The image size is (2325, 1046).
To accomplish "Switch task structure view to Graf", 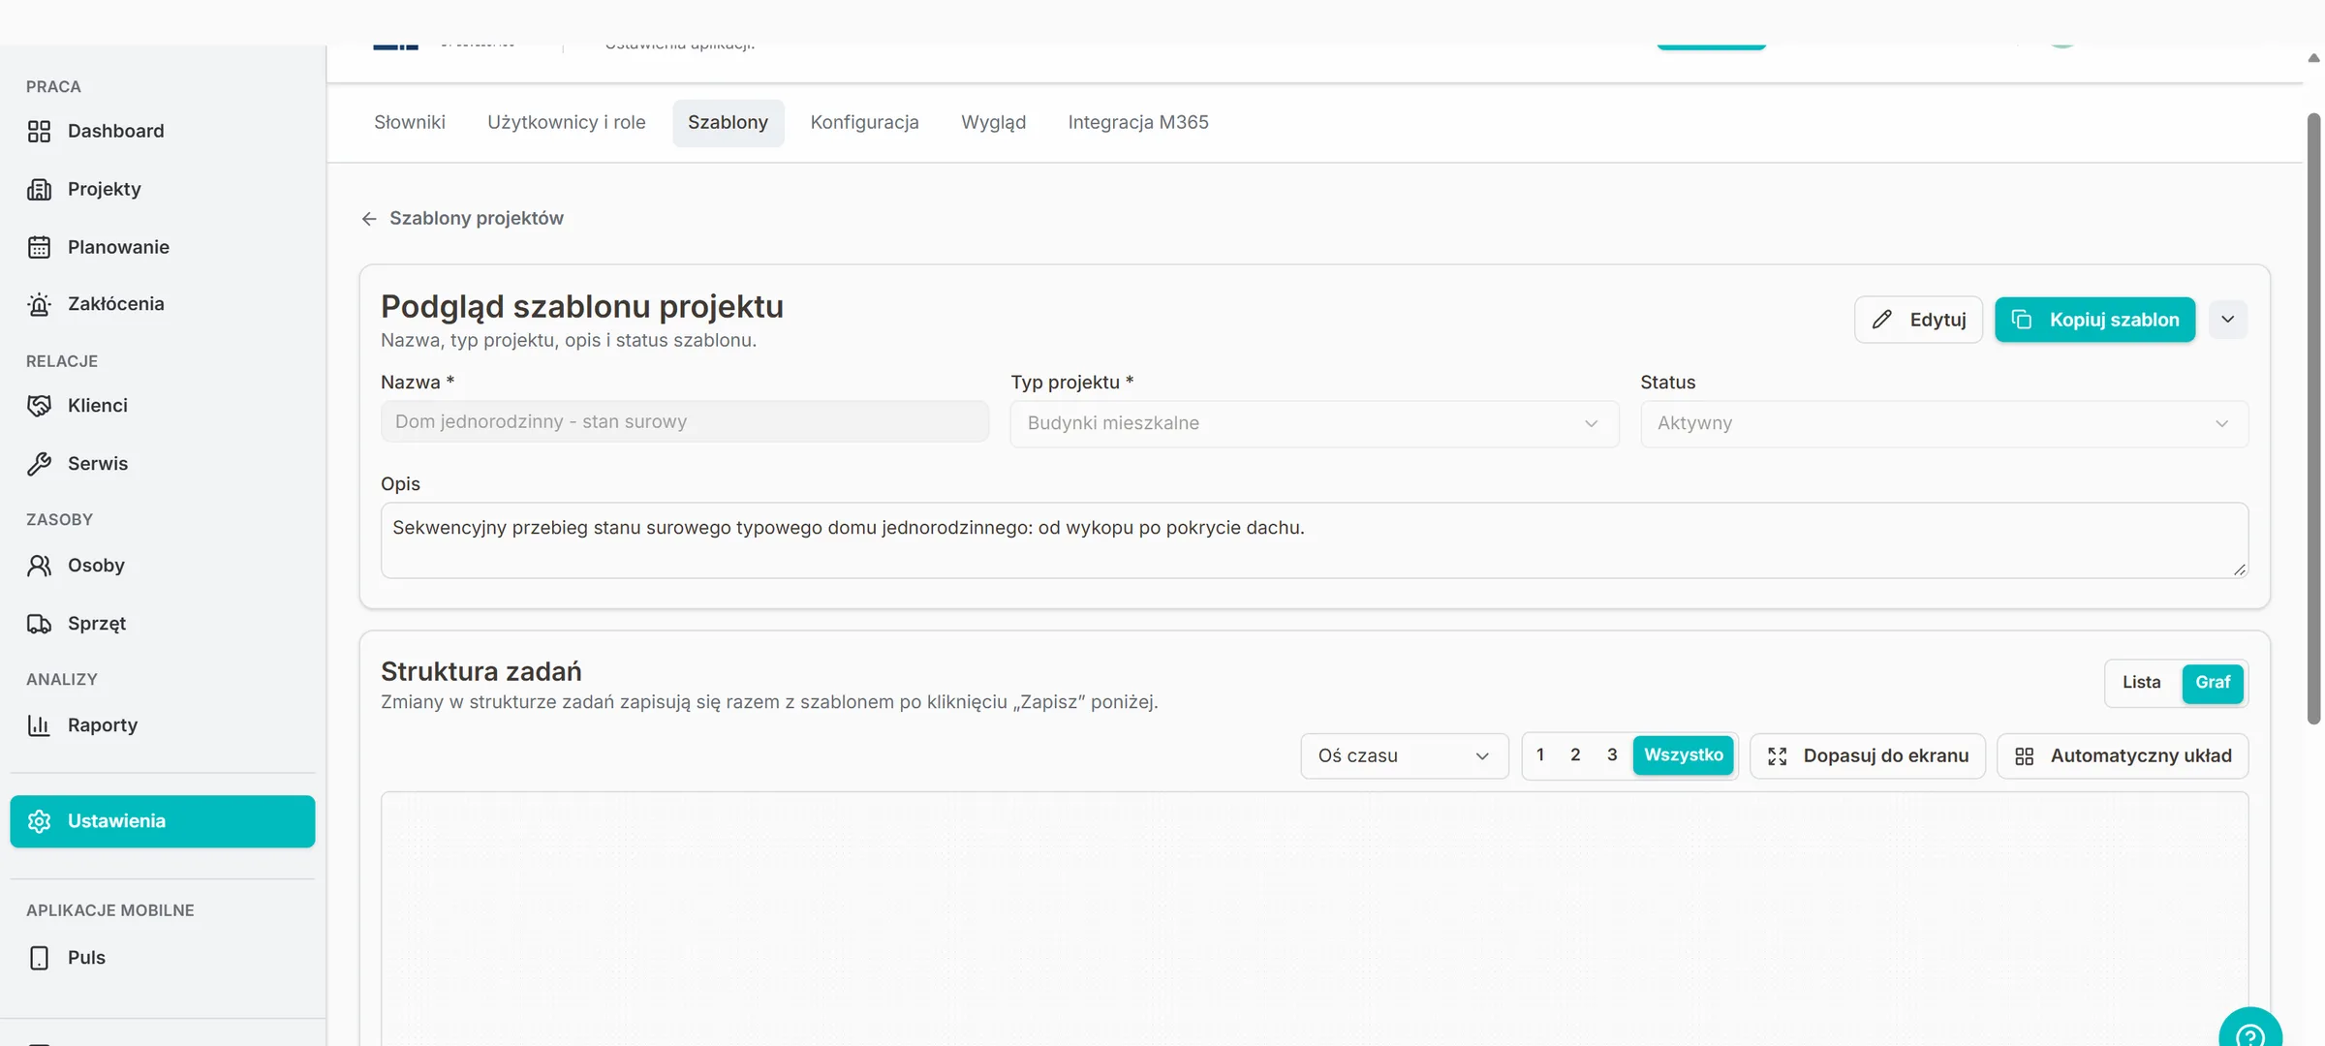I will pyautogui.click(x=2213, y=683).
